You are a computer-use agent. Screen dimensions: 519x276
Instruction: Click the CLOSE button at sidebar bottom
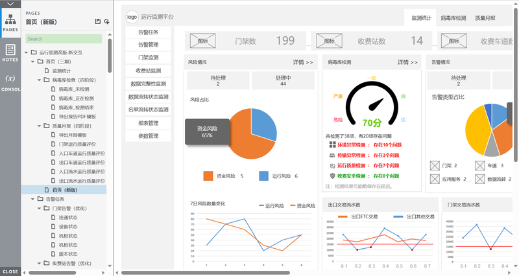click(x=10, y=271)
